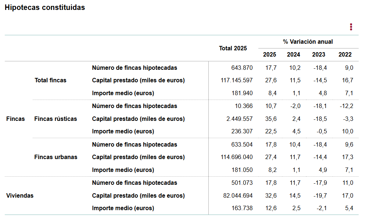
Task: Select the Fincas rústicas subgroup label
Action: coord(56,119)
